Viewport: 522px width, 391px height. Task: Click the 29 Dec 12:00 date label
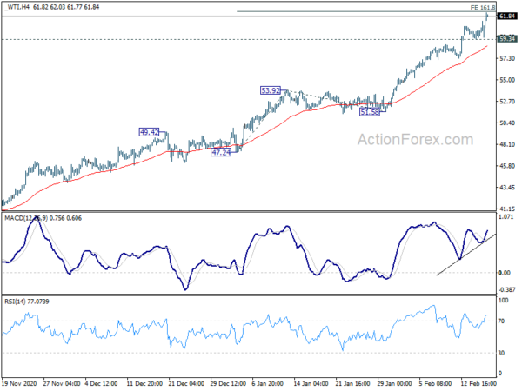click(x=228, y=383)
